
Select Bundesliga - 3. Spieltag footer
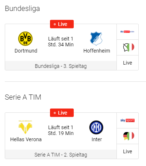(x=61, y=66)
